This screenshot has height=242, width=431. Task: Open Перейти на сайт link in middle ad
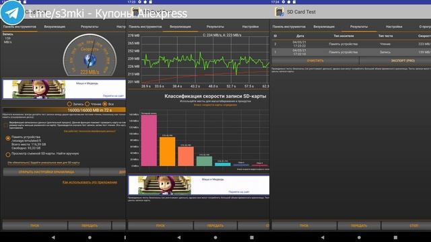pos(239,192)
